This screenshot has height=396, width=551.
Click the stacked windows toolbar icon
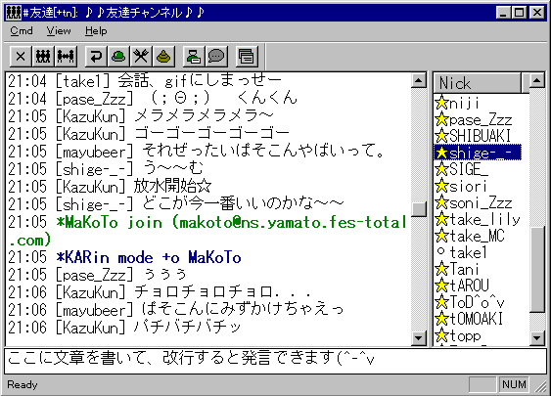pyautogui.click(x=247, y=56)
